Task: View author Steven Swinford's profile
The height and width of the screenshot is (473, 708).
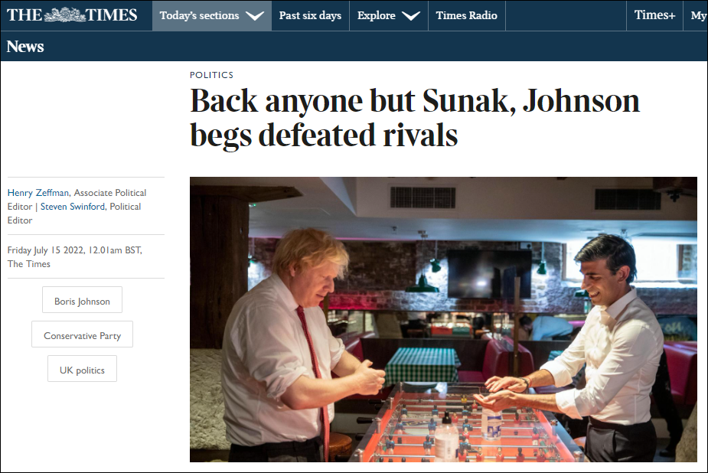Action: [73, 207]
